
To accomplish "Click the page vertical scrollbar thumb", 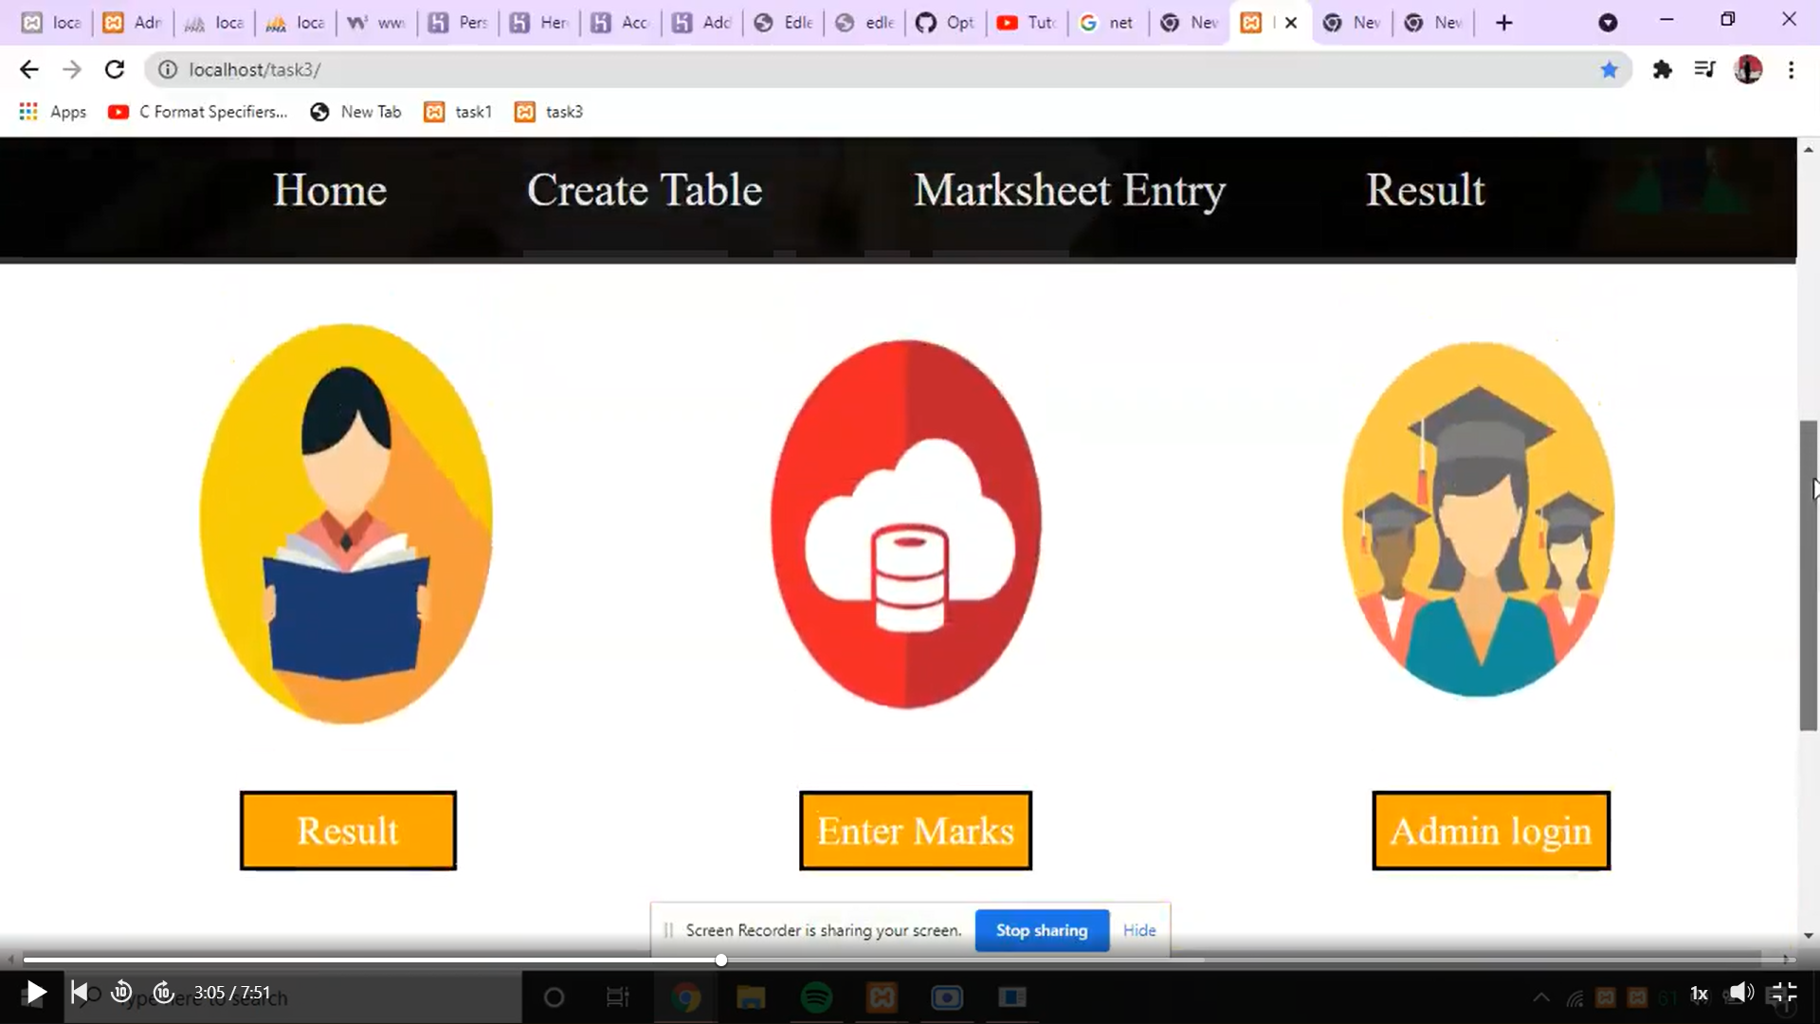I will (x=1809, y=575).
